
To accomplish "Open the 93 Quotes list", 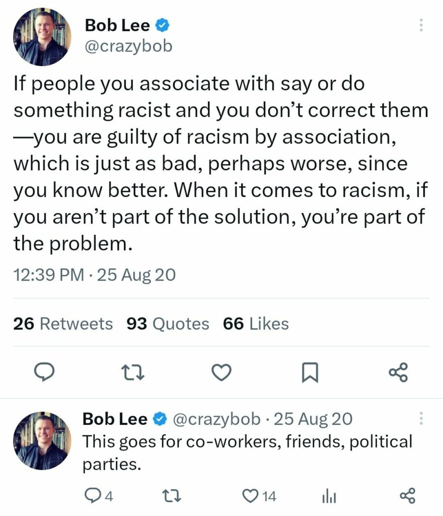I will pos(168,324).
